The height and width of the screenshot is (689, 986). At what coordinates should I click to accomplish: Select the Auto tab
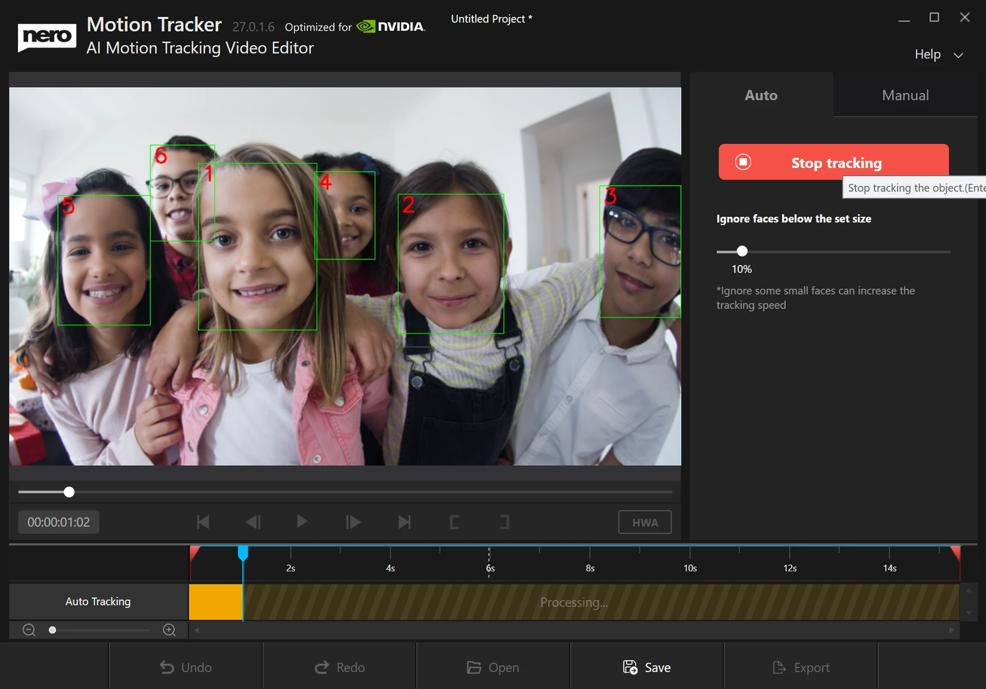761,96
